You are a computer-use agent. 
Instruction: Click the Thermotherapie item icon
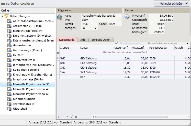click(9, 104)
